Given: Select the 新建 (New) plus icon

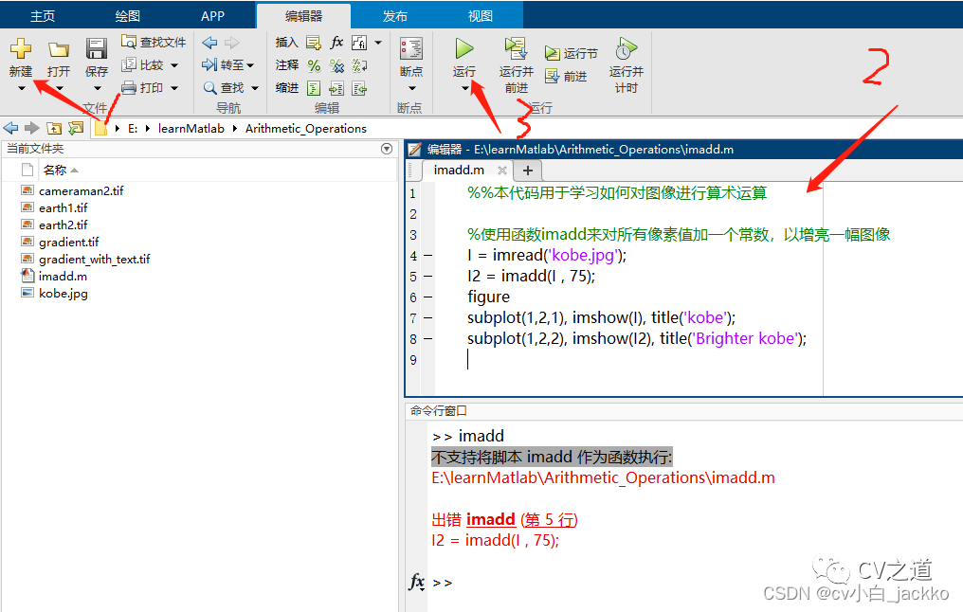Looking at the screenshot, I should coord(20,47).
